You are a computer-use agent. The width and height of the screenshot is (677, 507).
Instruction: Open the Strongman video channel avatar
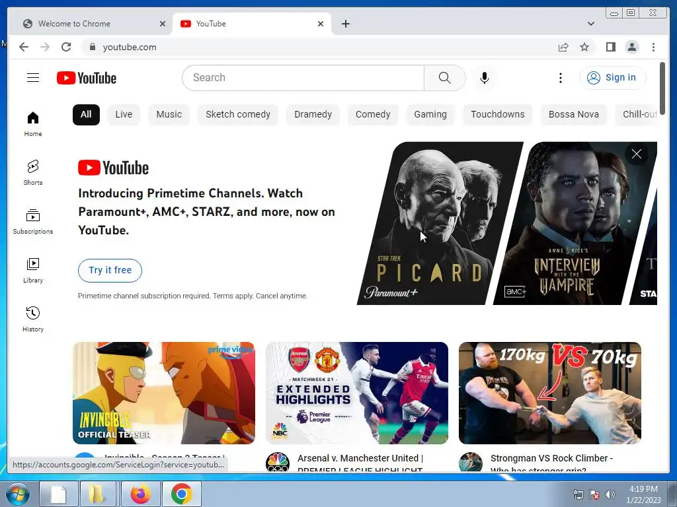[471, 462]
